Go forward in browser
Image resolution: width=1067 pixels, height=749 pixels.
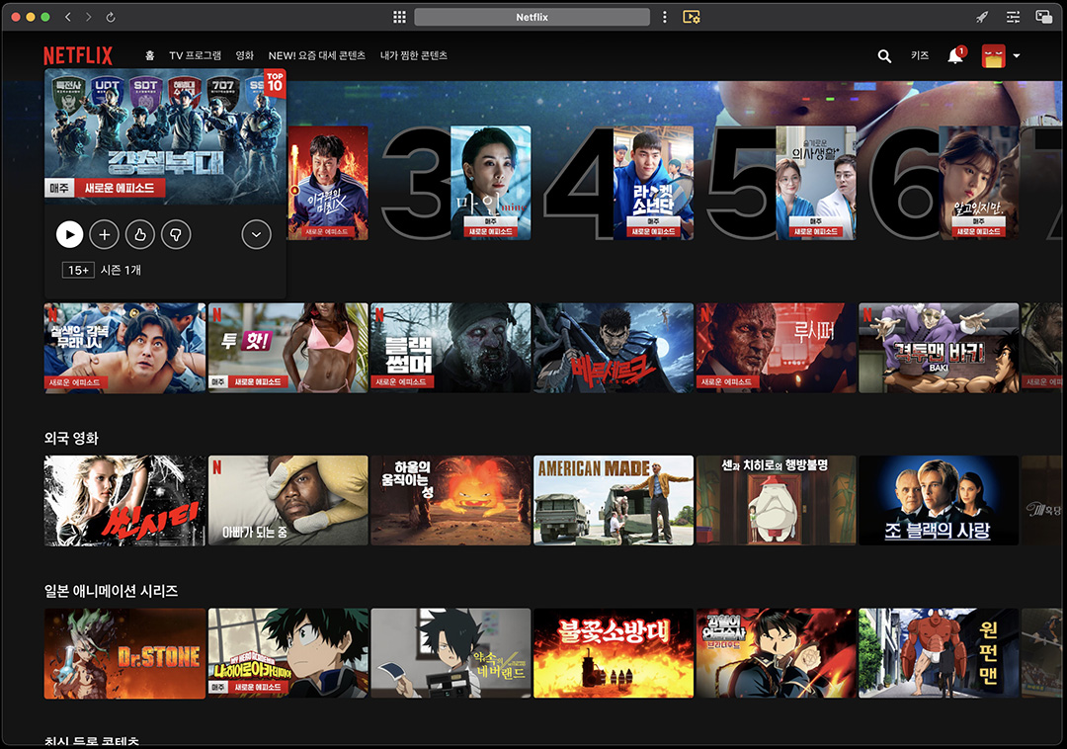(x=89, y=17)
